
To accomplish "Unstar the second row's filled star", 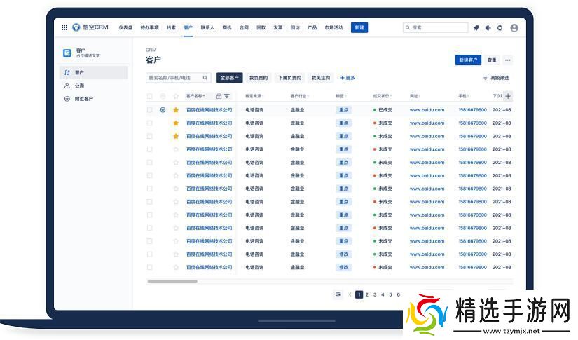I will tap(176, 123).
